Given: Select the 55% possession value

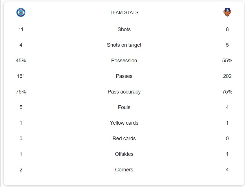Looking at the screenshot, I should tap(227, 61).
